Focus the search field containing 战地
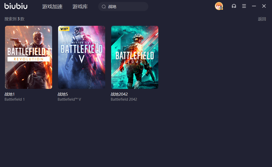This screenshot has height=167, width=272. [x=123, y=7]
